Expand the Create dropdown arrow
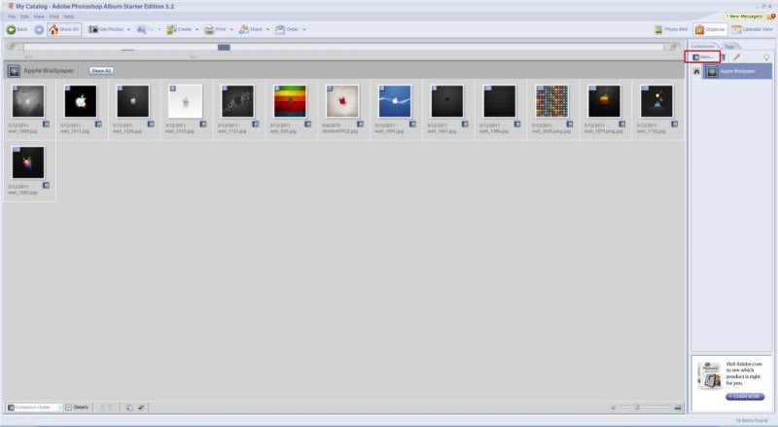This screenshot has height=427, width=778. click(197, 30)
